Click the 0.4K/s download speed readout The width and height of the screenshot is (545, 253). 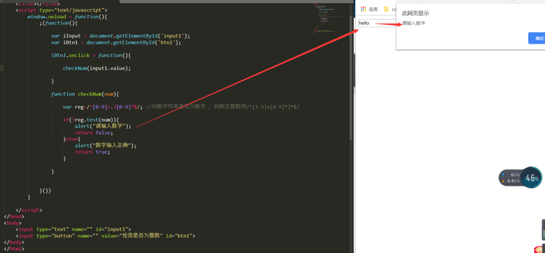pos(513,181)
